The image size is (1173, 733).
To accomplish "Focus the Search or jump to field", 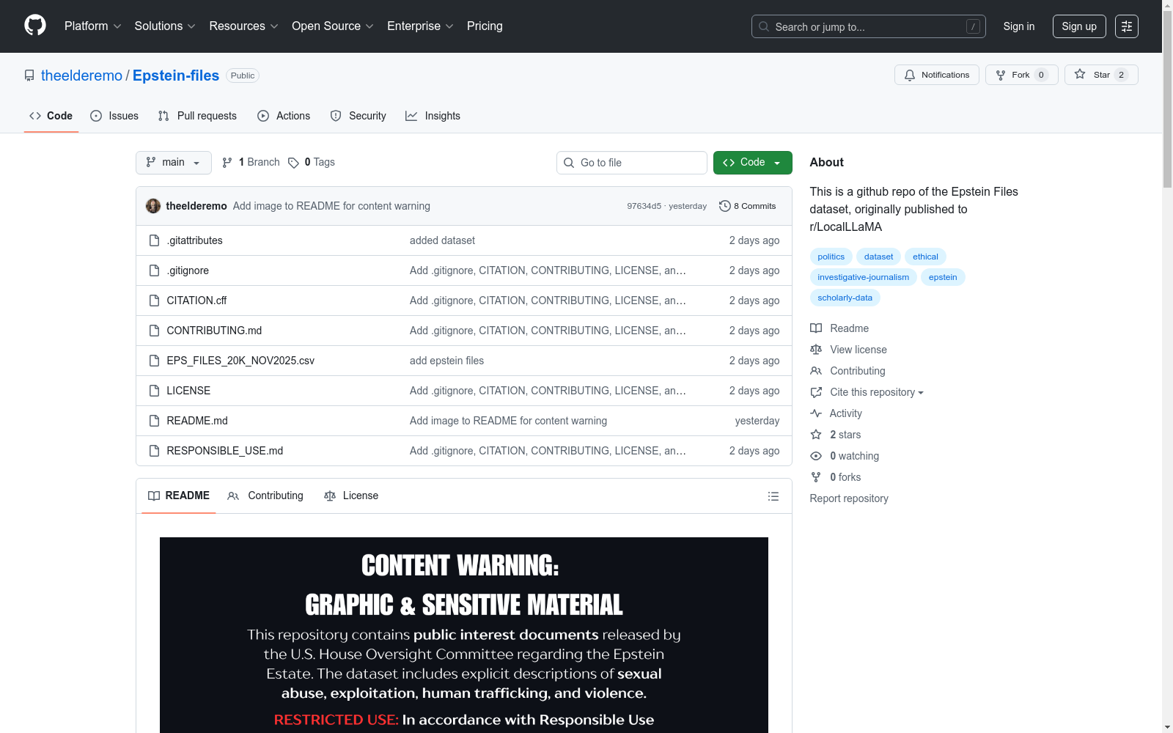I will [x=869, y=26].
